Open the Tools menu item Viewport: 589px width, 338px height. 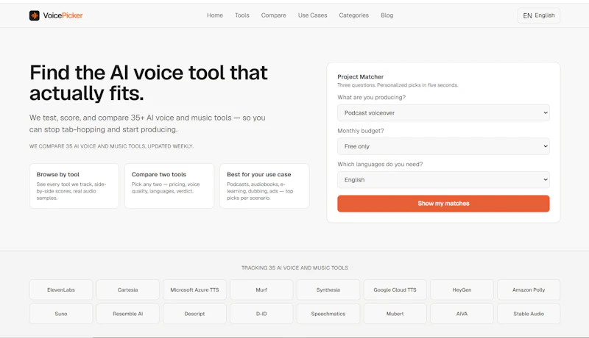242,15
